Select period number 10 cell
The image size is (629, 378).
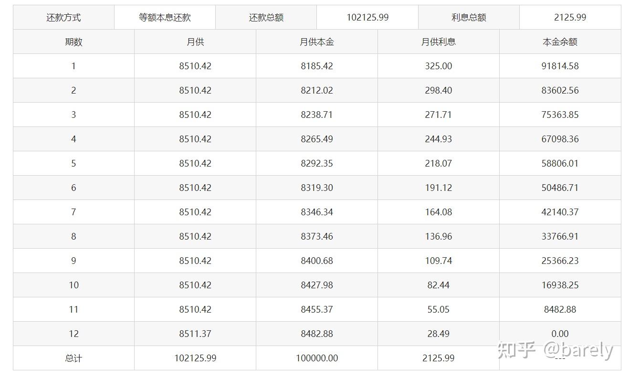73,285
